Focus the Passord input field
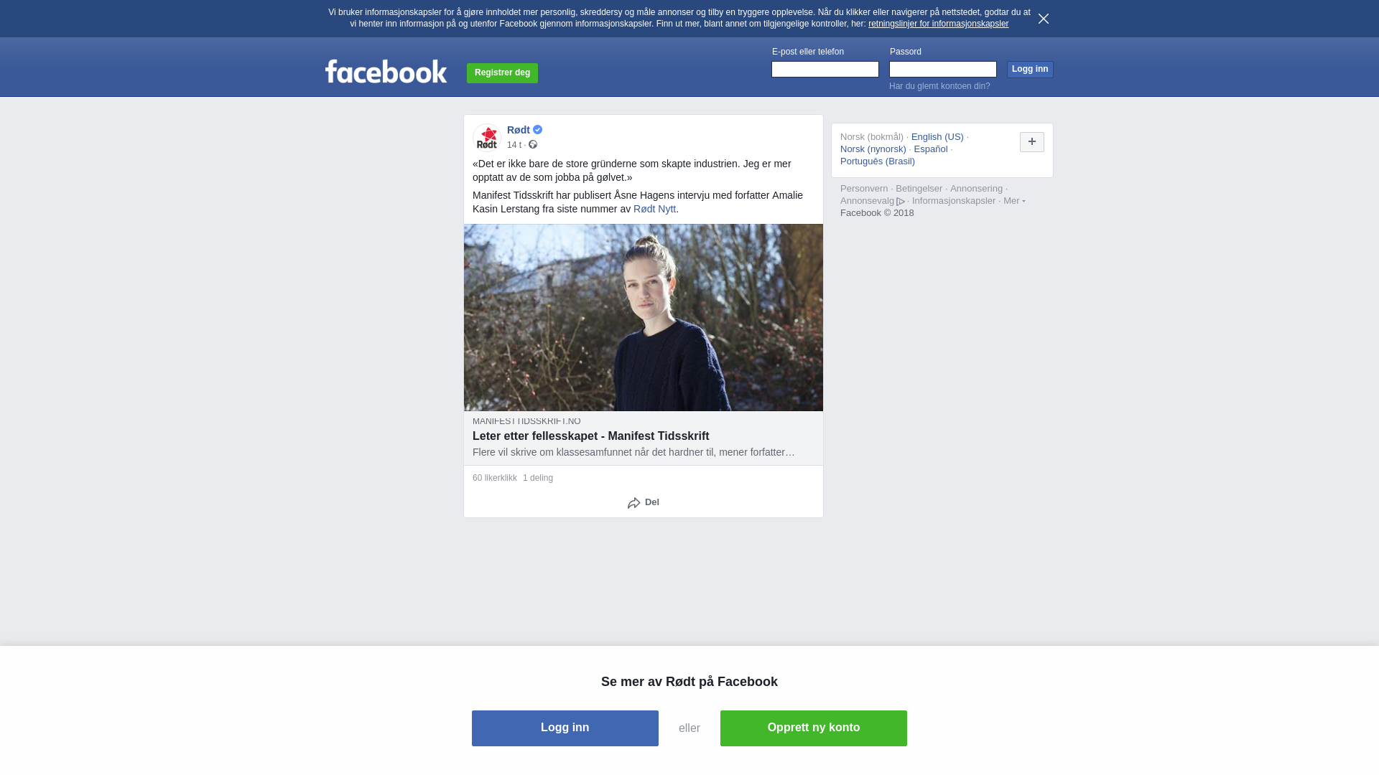Image resolution: width=1379 pixels, height=775 pixels. [943, 69]
